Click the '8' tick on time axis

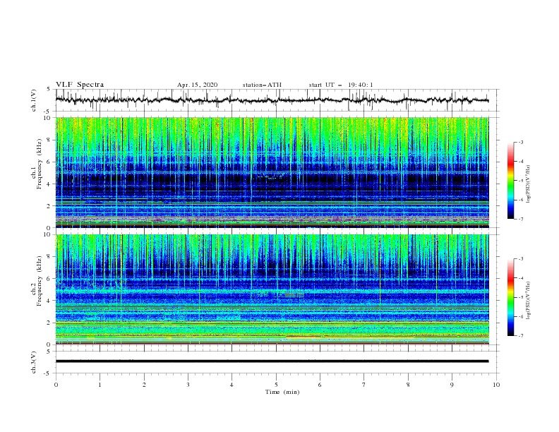click(x=408, y=385)
